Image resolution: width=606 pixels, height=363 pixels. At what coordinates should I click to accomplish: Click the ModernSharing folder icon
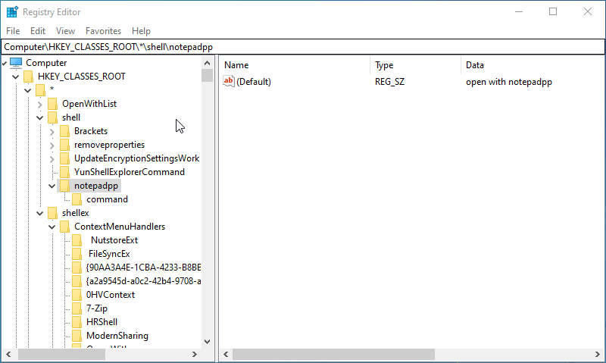click(77, 336)
